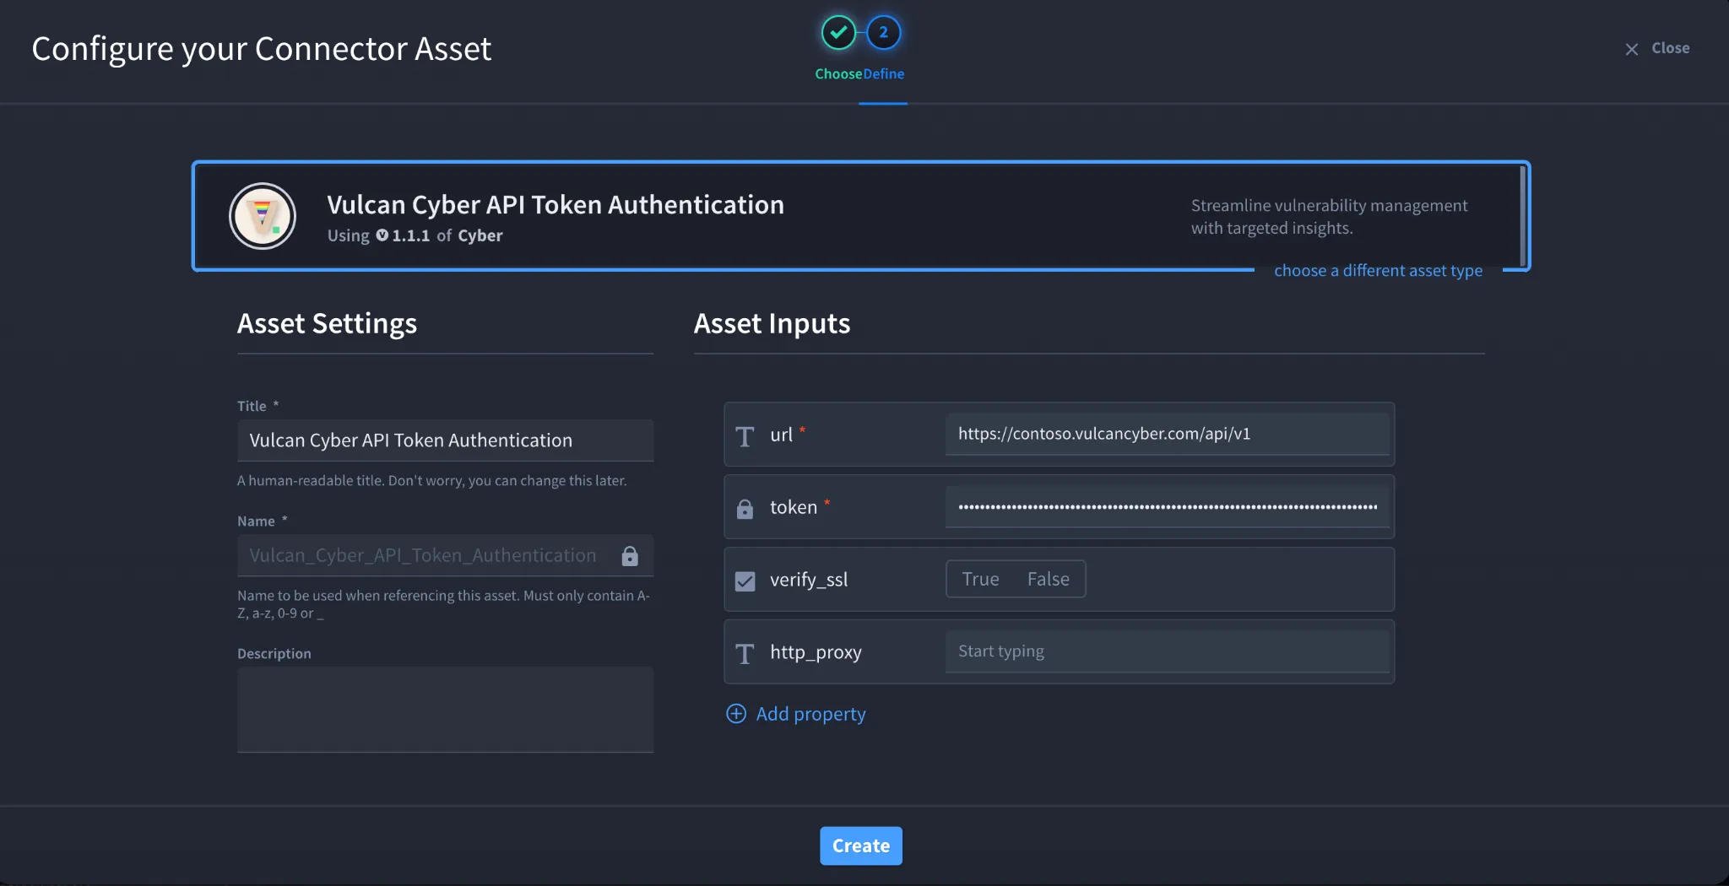1729x886 pixels.
Task: Set verify_ssl to False
Action: pos(1048,579)
